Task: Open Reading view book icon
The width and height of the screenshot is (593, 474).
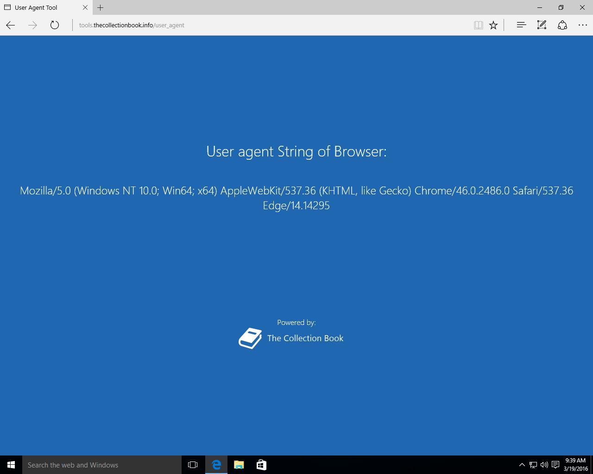Action: tap(479, 25)
